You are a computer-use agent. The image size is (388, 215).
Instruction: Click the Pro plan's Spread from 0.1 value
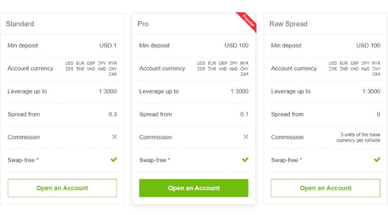[244, 114]
